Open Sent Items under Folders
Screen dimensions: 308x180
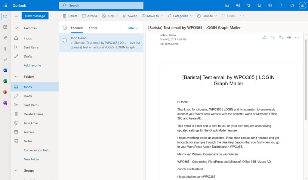click(x=35, y=105)
